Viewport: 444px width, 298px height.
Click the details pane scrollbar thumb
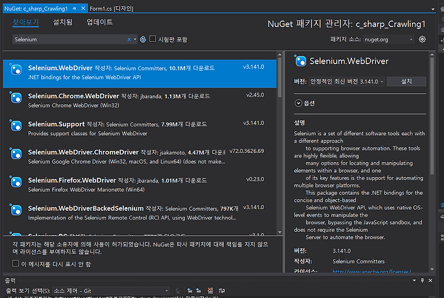point(432,115)
